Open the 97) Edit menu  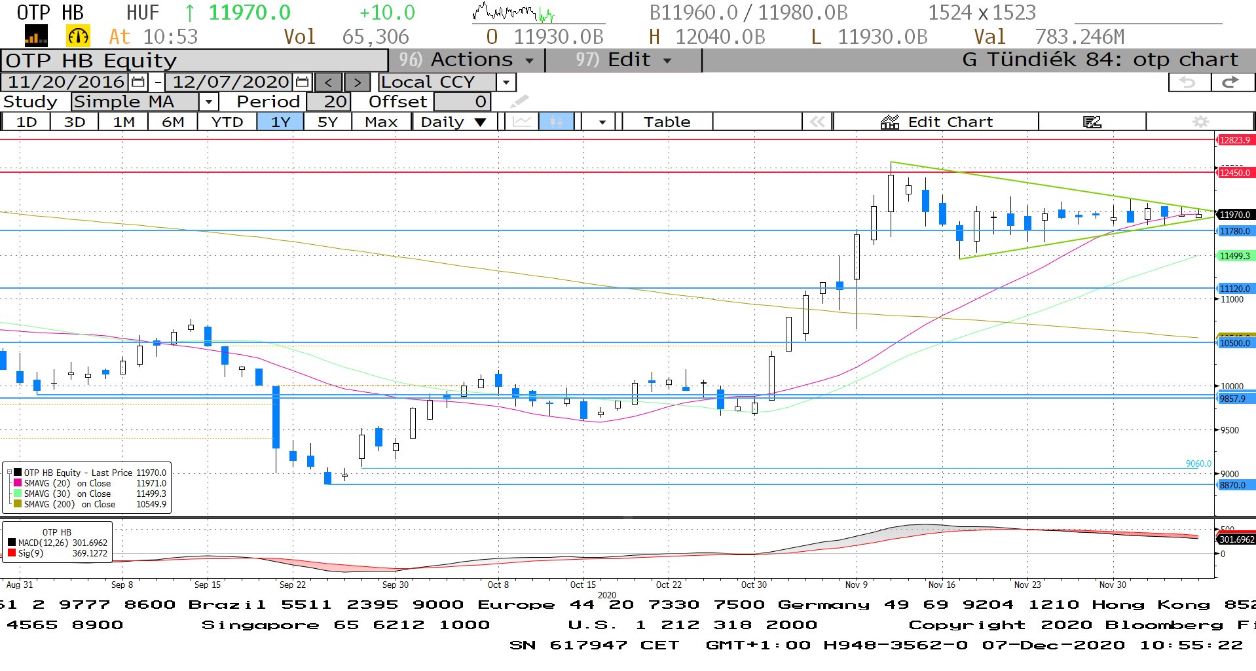(x=623, y=60)
